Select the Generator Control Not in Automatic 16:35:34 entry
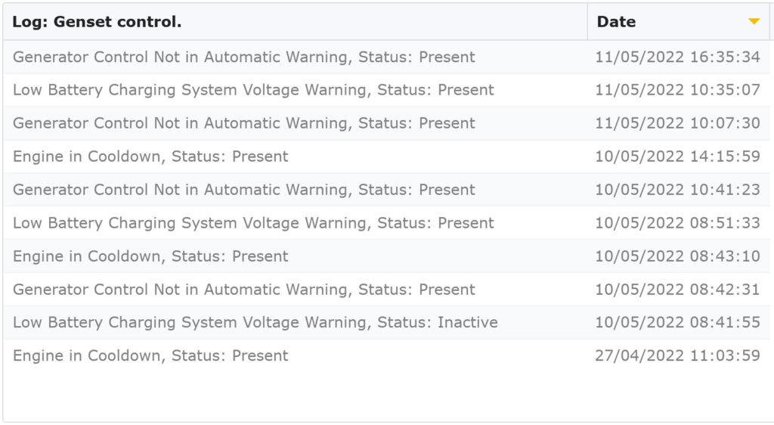The height and width of the screenshot is (425, 774). tap(386, 57)
